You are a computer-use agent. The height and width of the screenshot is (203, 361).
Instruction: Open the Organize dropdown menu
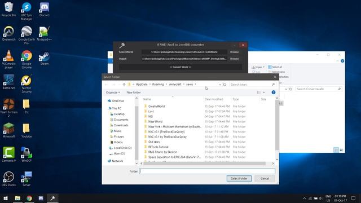pyautogui.click(x=113, y=92)
